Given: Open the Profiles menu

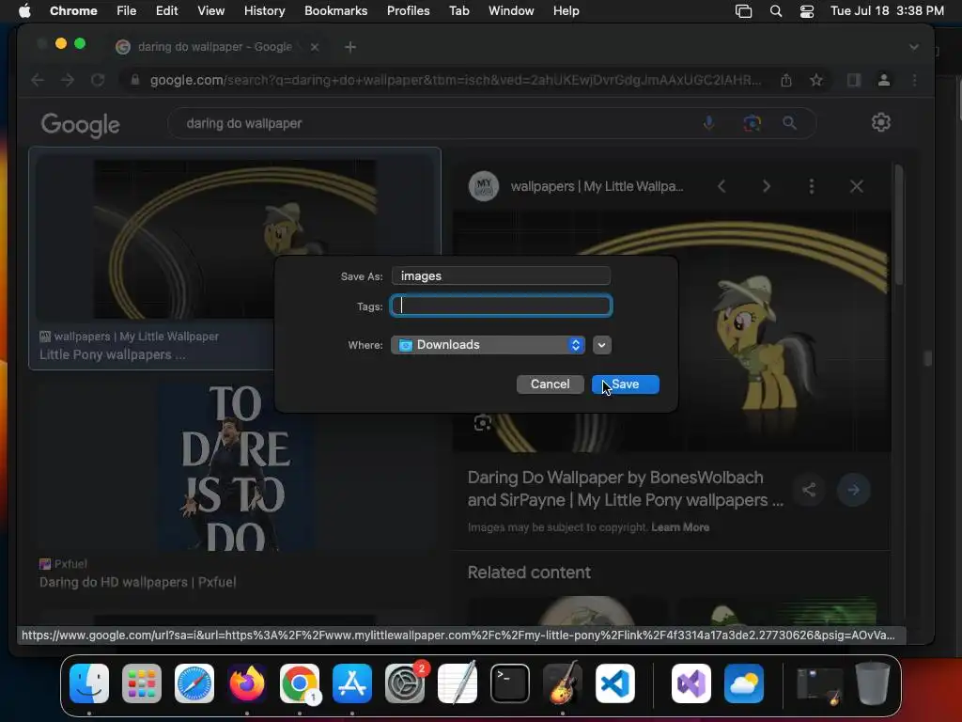Looking at the screenshot, I should pos(408,11).
